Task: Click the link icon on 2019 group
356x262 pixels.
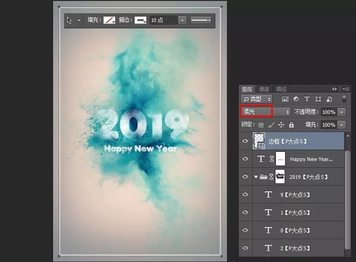Action: coord(271,176)
